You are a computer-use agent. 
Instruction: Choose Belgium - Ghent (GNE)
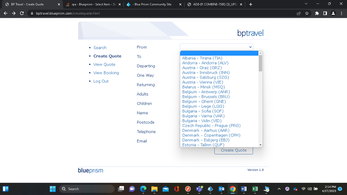click(x=219, y=101)
